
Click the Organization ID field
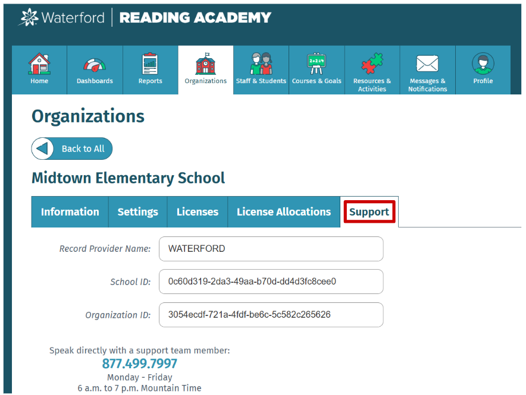271,315
